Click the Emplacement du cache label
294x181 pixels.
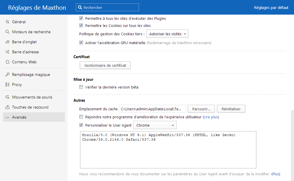coord(98,109)
